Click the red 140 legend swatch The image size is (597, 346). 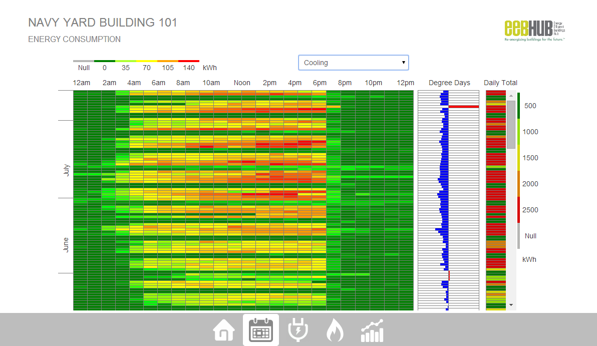(x=189, y=61)
